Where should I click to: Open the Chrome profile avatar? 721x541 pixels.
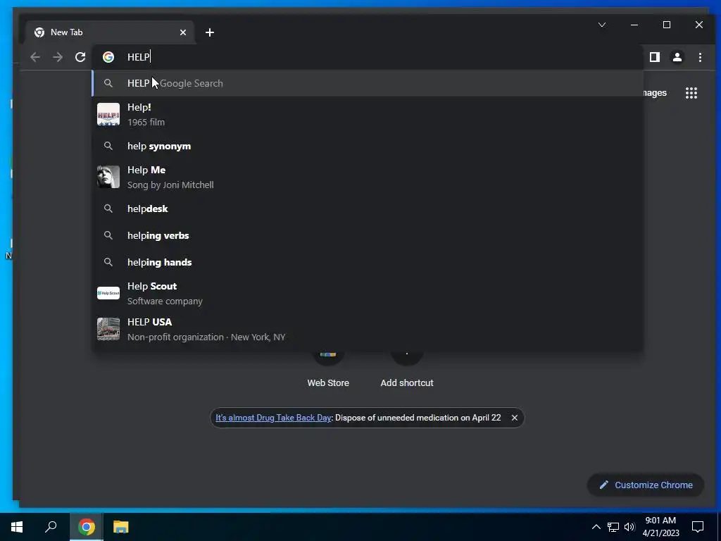point(677,57)
